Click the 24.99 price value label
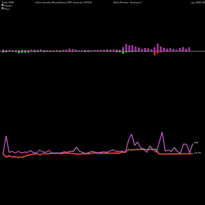The width and height of the screenshot is (205, 205). 198,153
